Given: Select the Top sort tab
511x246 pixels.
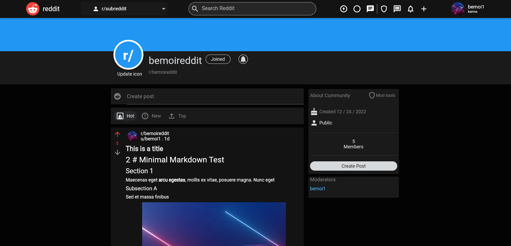Looking at the screenshot, I should tap(177, 116).
